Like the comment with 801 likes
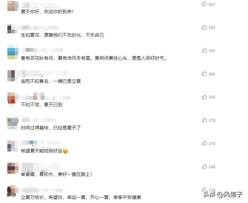Screen dimensions: 248x203 coord(204,4)
